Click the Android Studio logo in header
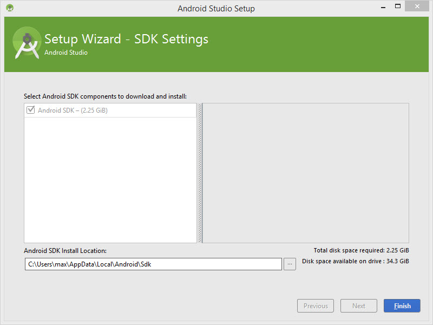Image resolution: width=433 pixels, height=325 pixels. click(27, 43)
